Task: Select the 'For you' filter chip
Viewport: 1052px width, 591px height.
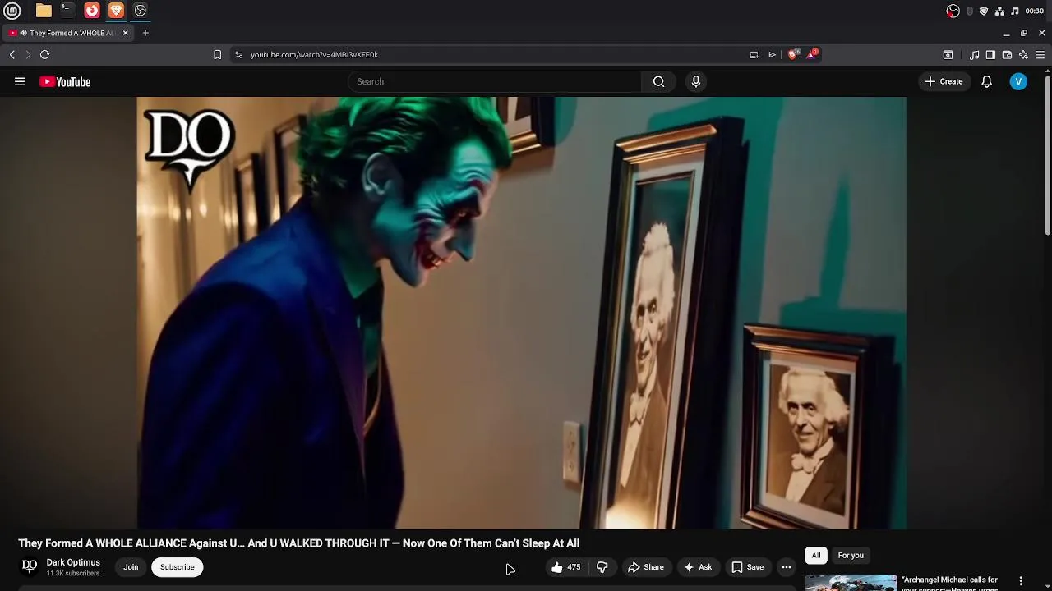Action: [x=851, y=556]
